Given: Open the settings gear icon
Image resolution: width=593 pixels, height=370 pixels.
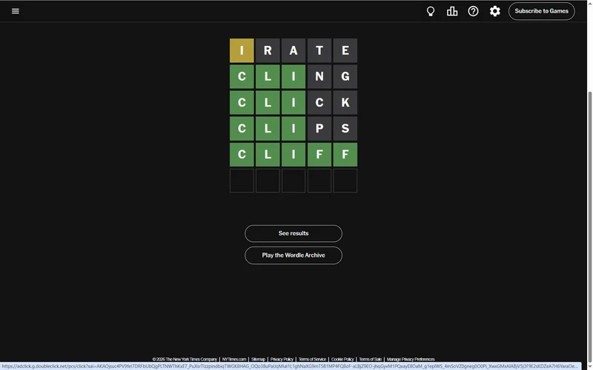Looking at the screenshot, I should [494, 11].
